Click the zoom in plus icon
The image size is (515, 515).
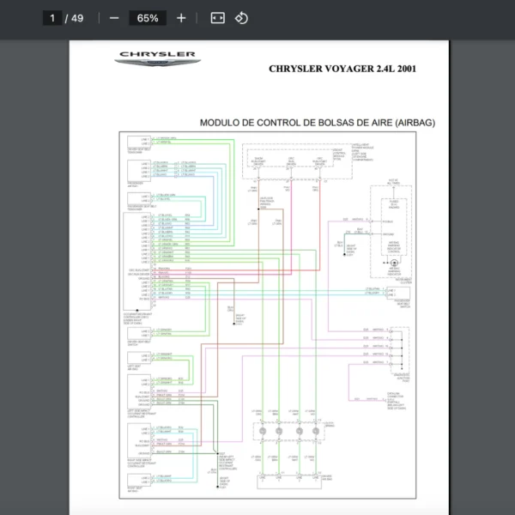click(181, 18)
